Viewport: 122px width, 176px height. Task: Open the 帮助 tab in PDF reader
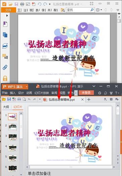point(56,10)
